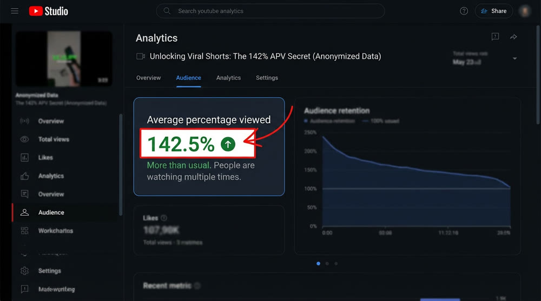
Task: Click the info icon beside Likes card
Action: click(x=164, y=218)
